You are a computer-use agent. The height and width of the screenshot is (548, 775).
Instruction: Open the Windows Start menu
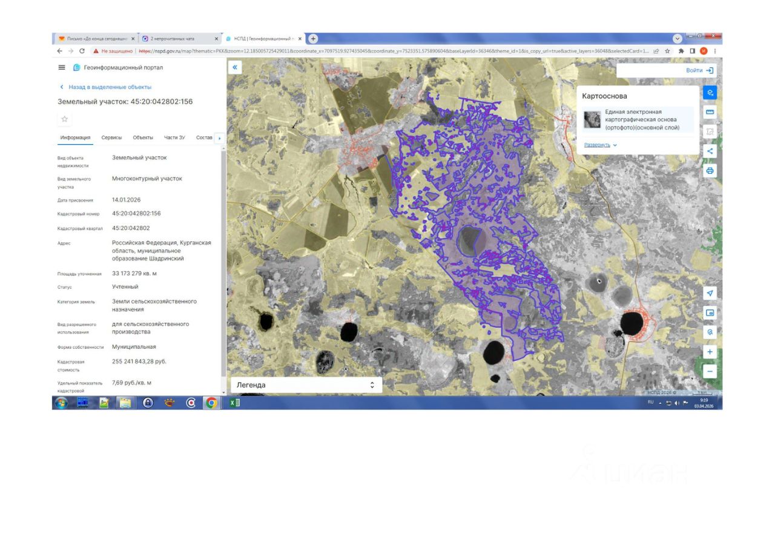(x=61, y=403)
